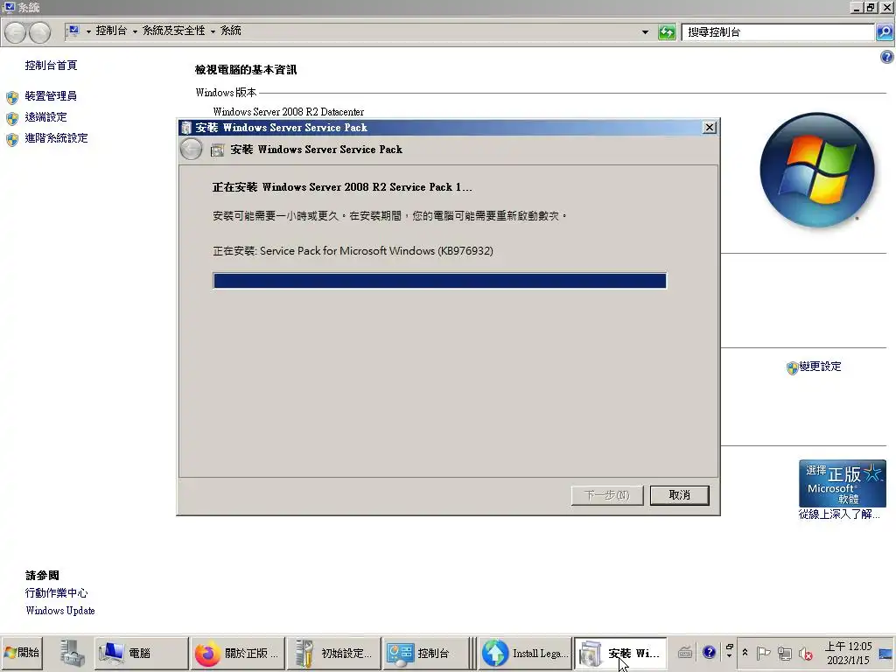The height and width of the screenshot is (672, 896).
Task: Click keyboard icon in language bar
Action: click(685, 652)
